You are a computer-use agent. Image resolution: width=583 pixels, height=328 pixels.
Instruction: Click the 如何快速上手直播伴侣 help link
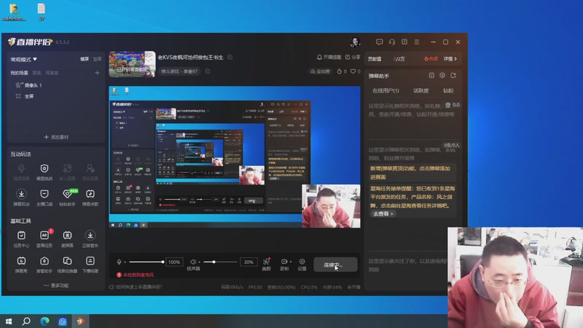click(x=136, y=286)
